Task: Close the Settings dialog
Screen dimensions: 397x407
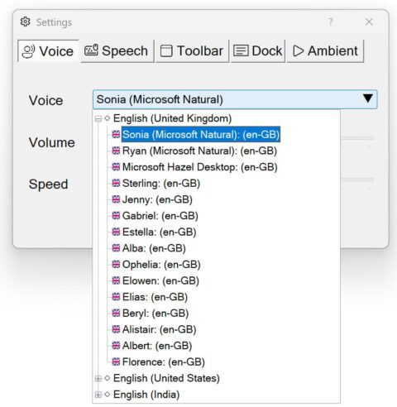Action: tap(369, 22)
